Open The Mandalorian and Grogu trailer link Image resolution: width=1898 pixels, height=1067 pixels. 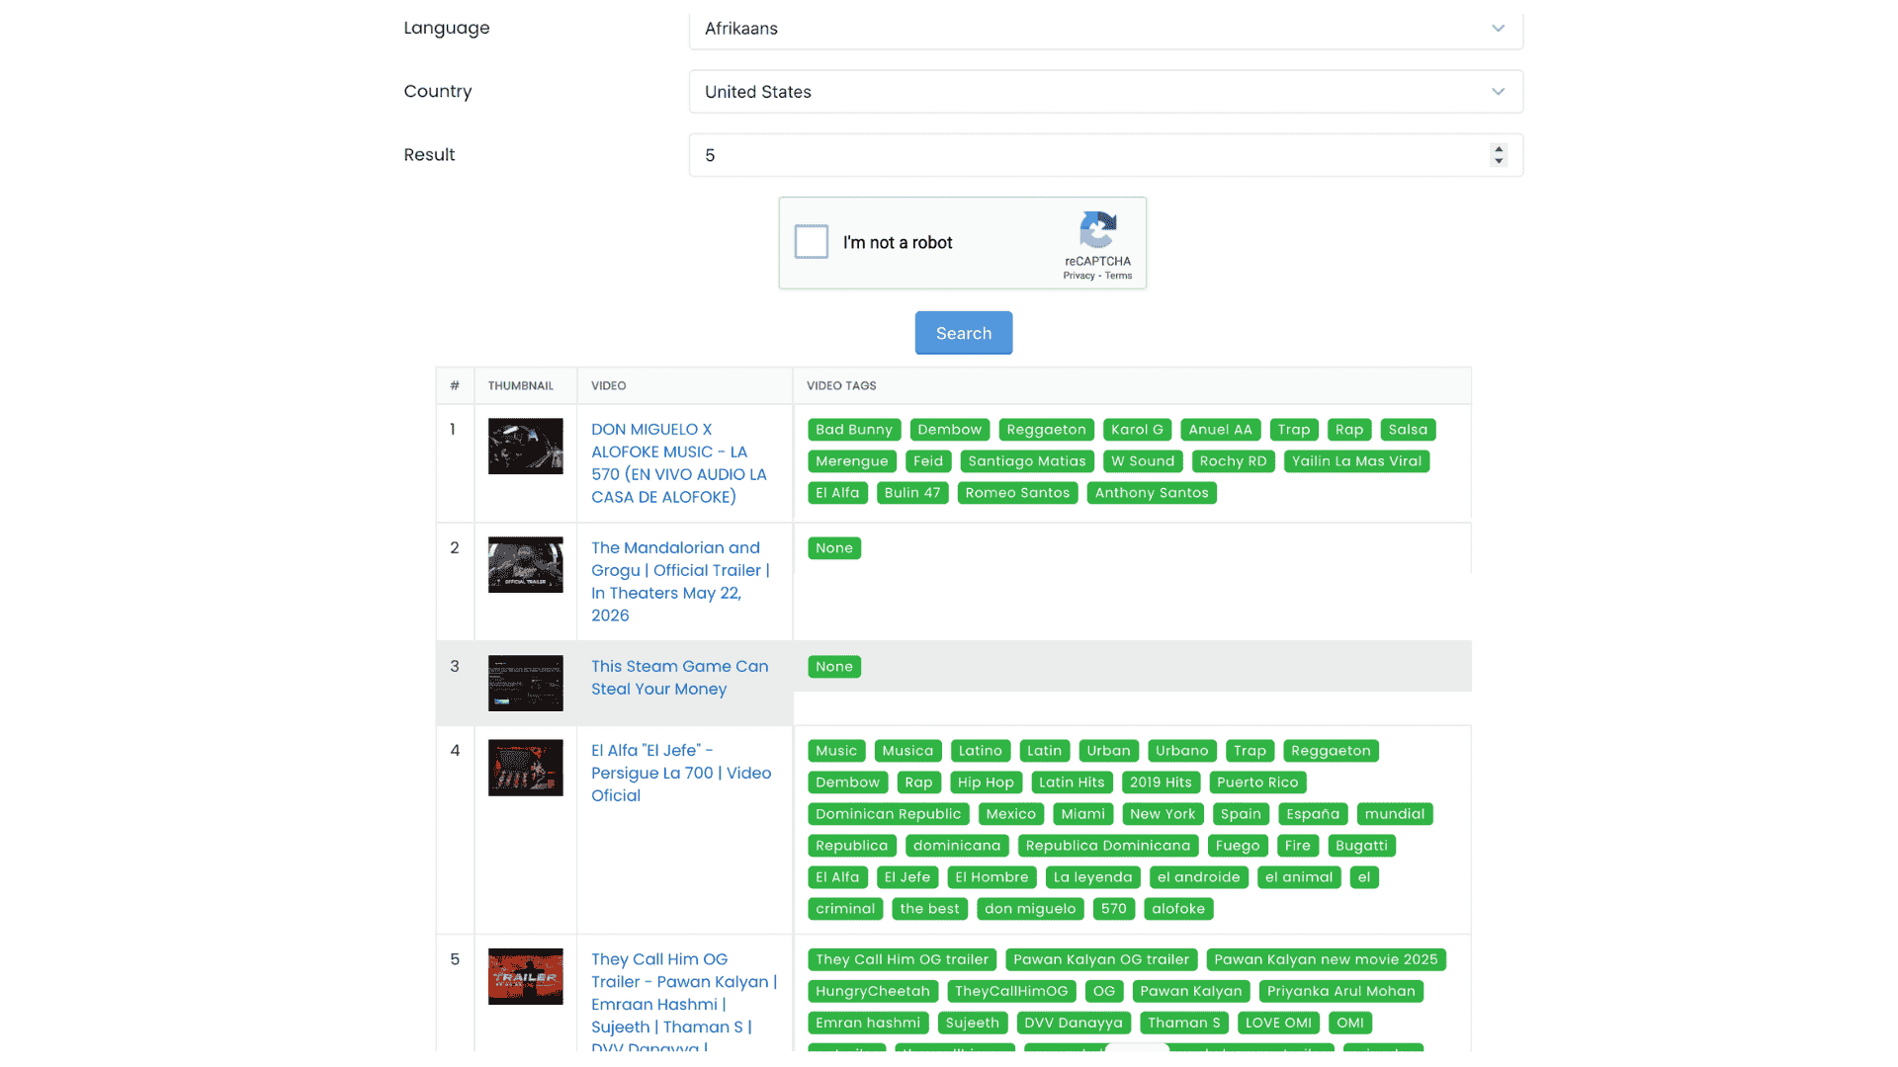pyautogui.click(x=680, y=581)
